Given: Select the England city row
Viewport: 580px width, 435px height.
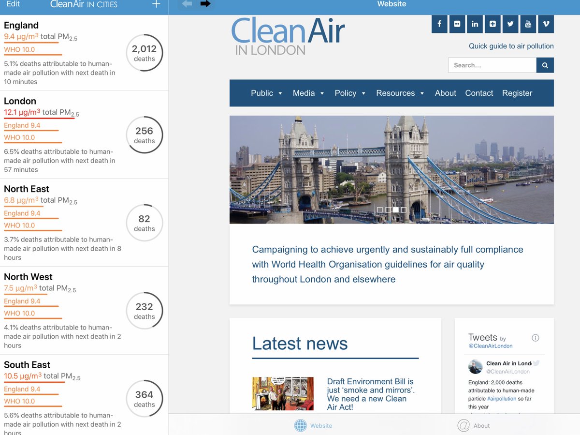Looking at the screenshot, I should click(x=84, y=53).
